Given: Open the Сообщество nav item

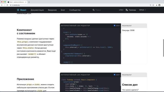Looking at the screenshot, I should [75, 10].
